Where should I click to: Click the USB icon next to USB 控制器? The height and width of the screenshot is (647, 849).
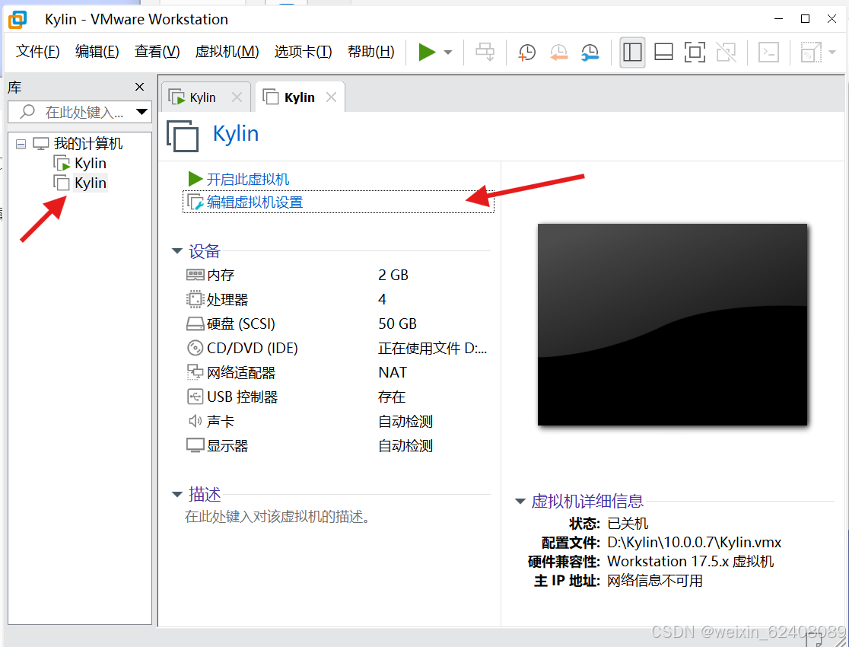tap(195, 397)
